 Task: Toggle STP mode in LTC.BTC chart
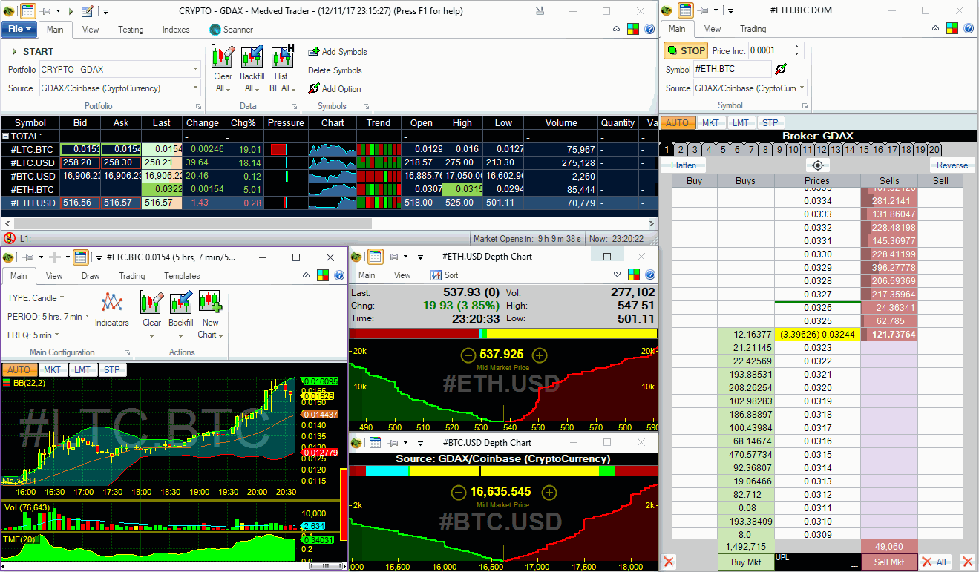coord(111,369)
